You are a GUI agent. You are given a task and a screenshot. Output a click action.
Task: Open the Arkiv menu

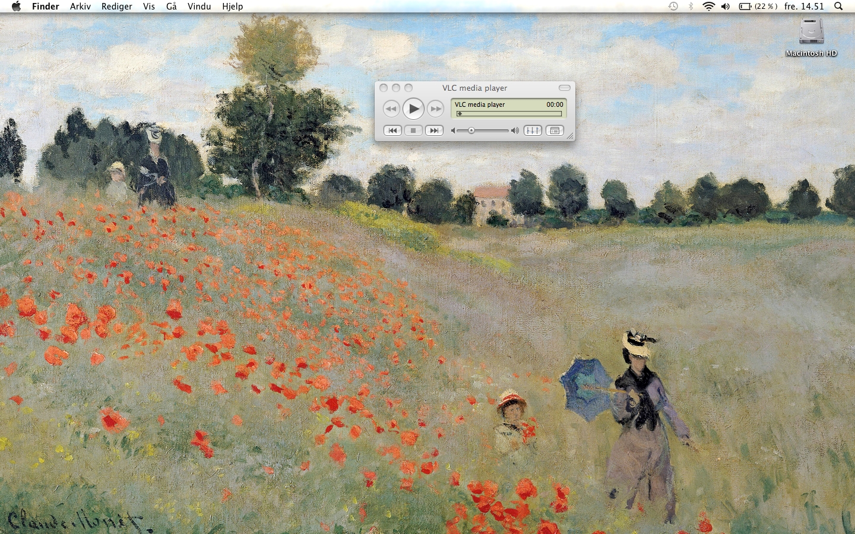pos(80,7)
